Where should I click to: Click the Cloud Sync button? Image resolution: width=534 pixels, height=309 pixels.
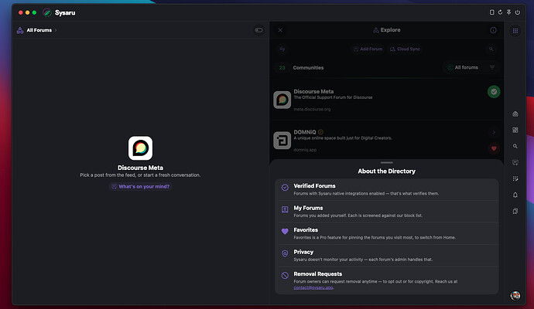[x=405, y=49]
